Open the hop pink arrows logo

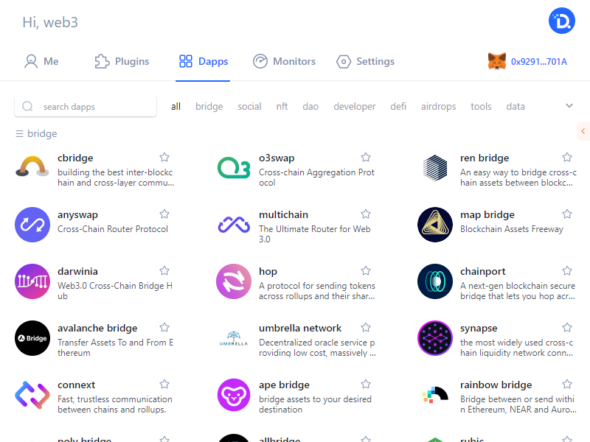tap(234, 281)
